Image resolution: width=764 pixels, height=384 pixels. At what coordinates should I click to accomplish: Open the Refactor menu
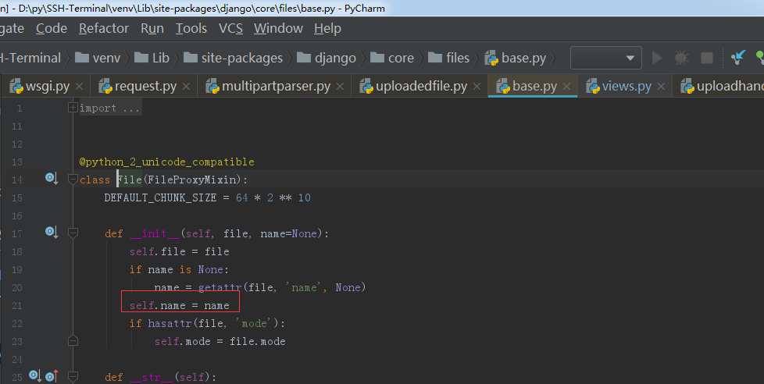coord(104,29)
